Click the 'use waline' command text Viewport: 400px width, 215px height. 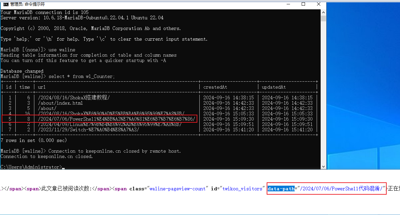62,50
